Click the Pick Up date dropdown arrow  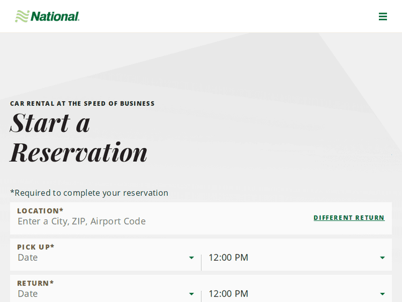click(191, 258)
